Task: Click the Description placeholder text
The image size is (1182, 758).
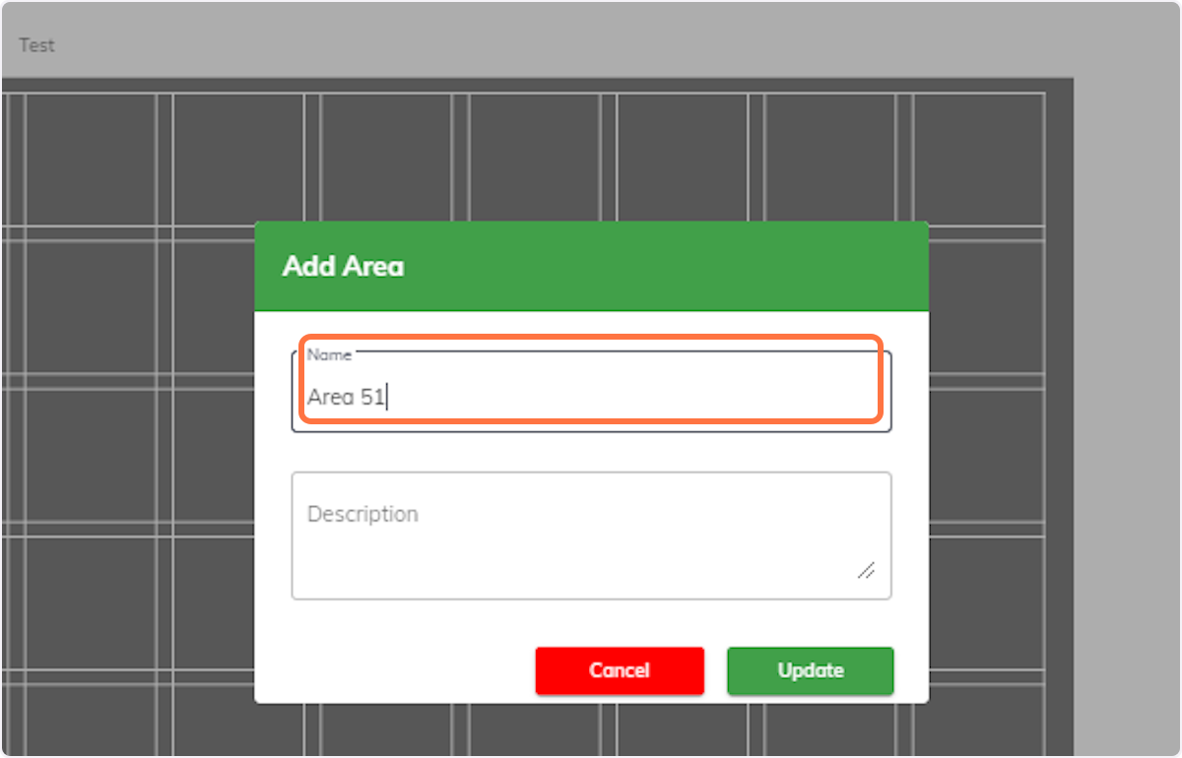Action: [362, 513]
